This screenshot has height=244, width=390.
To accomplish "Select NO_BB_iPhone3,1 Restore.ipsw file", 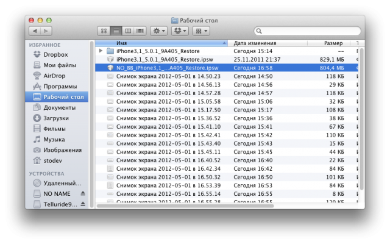I will (167, 68).
